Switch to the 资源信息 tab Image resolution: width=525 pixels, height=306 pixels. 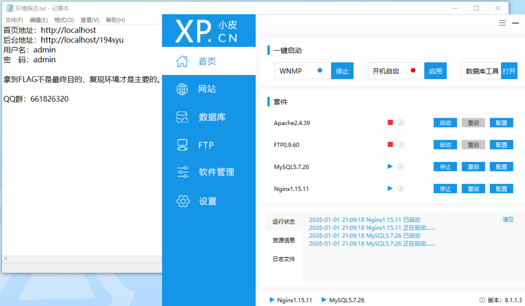[284, 240]
